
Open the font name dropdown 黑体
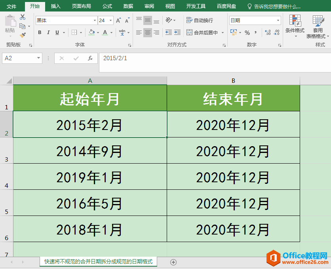tap(95, 21)
